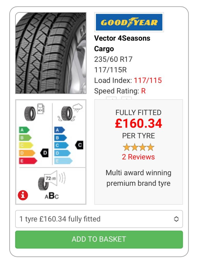Click the red 117/115 load index value
This screenshot has width=198, height=263.
(148, 80)
